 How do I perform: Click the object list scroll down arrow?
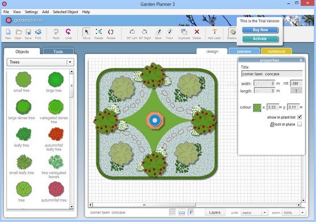[x=71, y=207]
